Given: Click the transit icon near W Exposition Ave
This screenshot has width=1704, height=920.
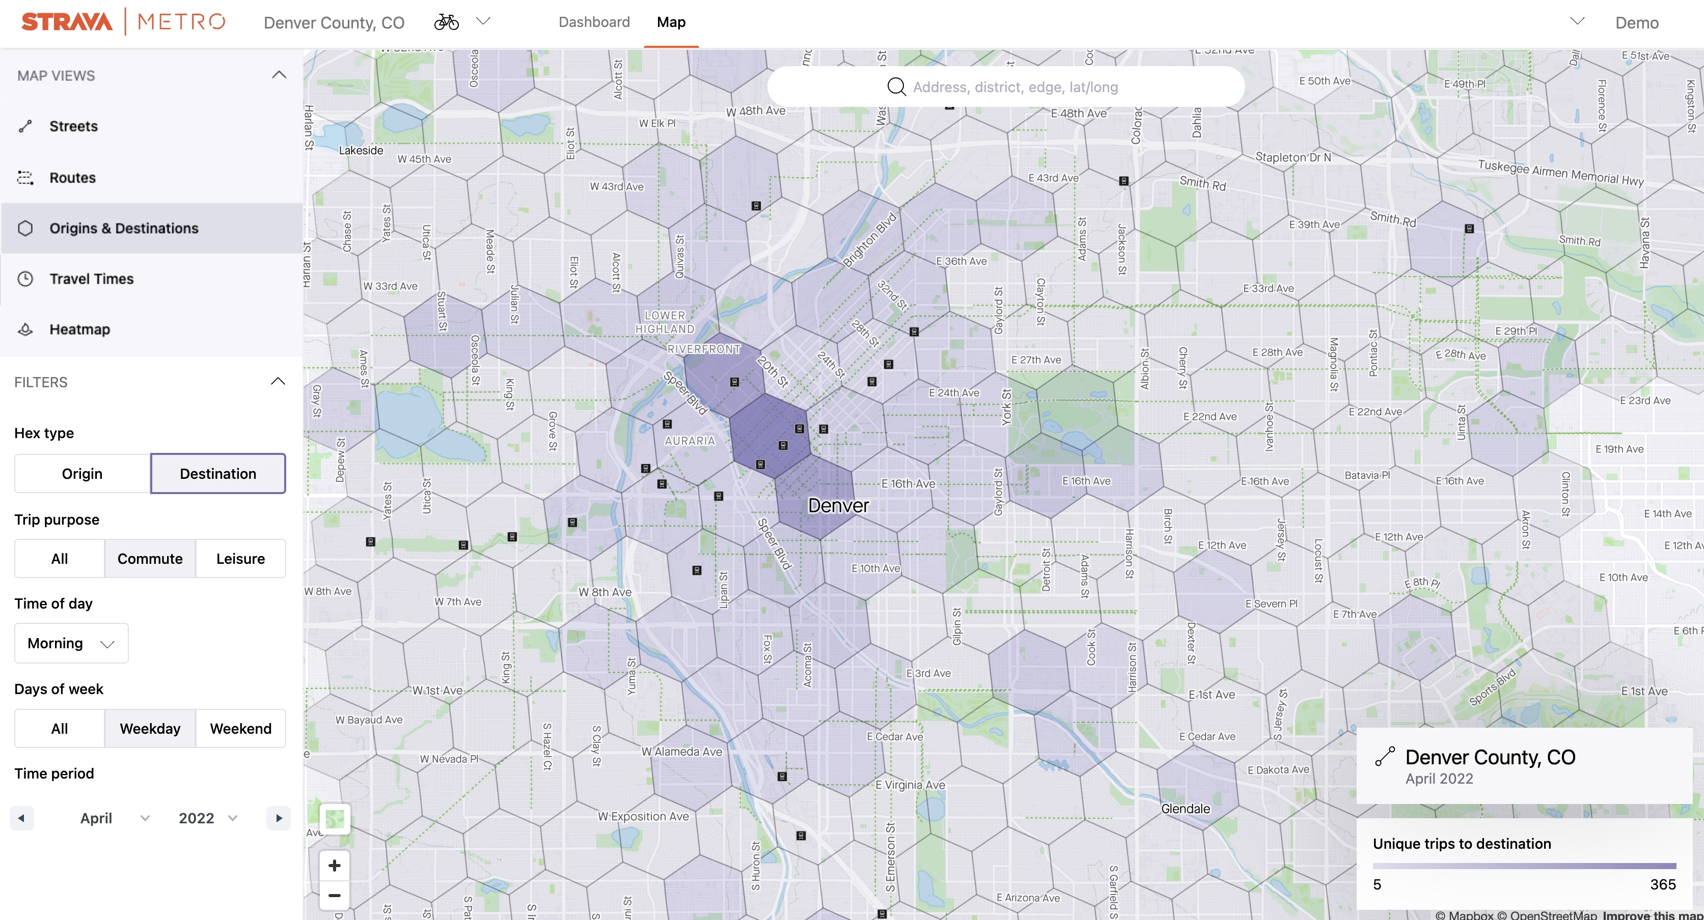Looking at the screenshot, I should pos(801,836).
